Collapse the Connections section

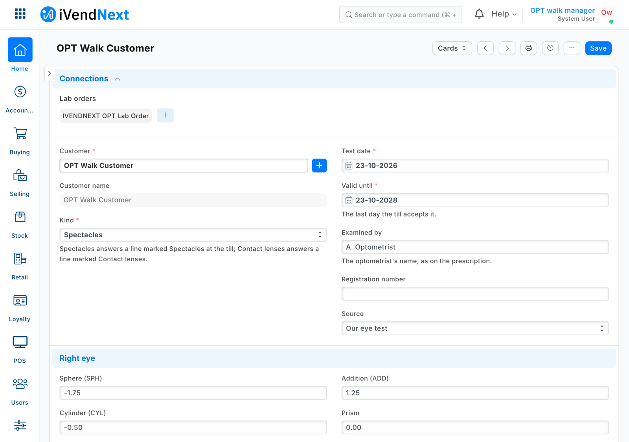(x=117, y=79)
